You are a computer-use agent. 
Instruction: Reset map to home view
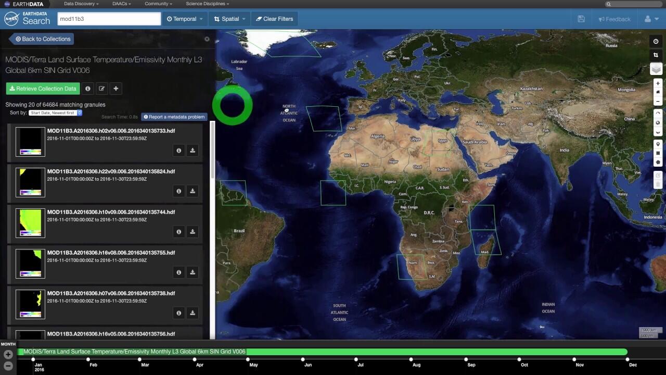[658, 92]
